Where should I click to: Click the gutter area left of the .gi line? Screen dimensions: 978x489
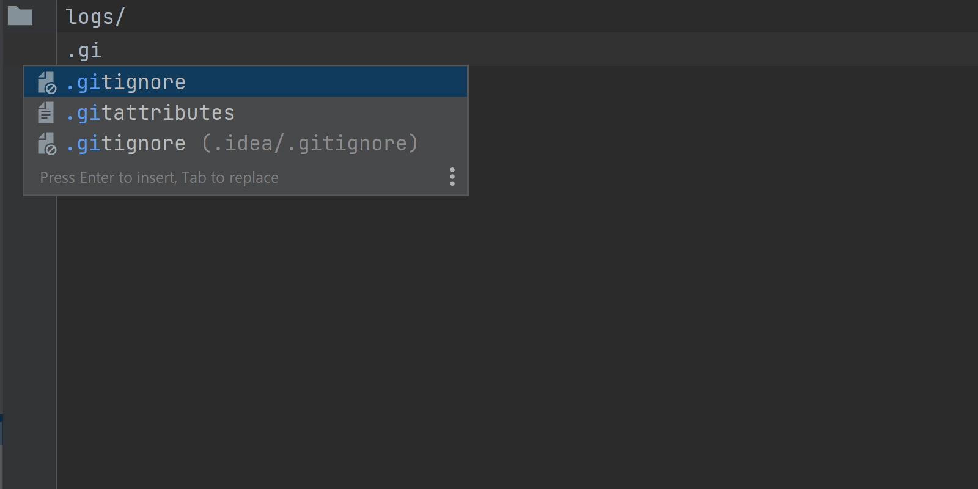pos(29,49)
